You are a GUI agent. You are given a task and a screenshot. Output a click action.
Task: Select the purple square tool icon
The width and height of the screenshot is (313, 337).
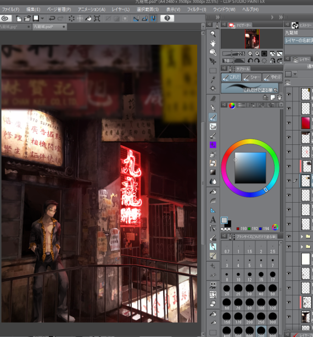[213, 145]
